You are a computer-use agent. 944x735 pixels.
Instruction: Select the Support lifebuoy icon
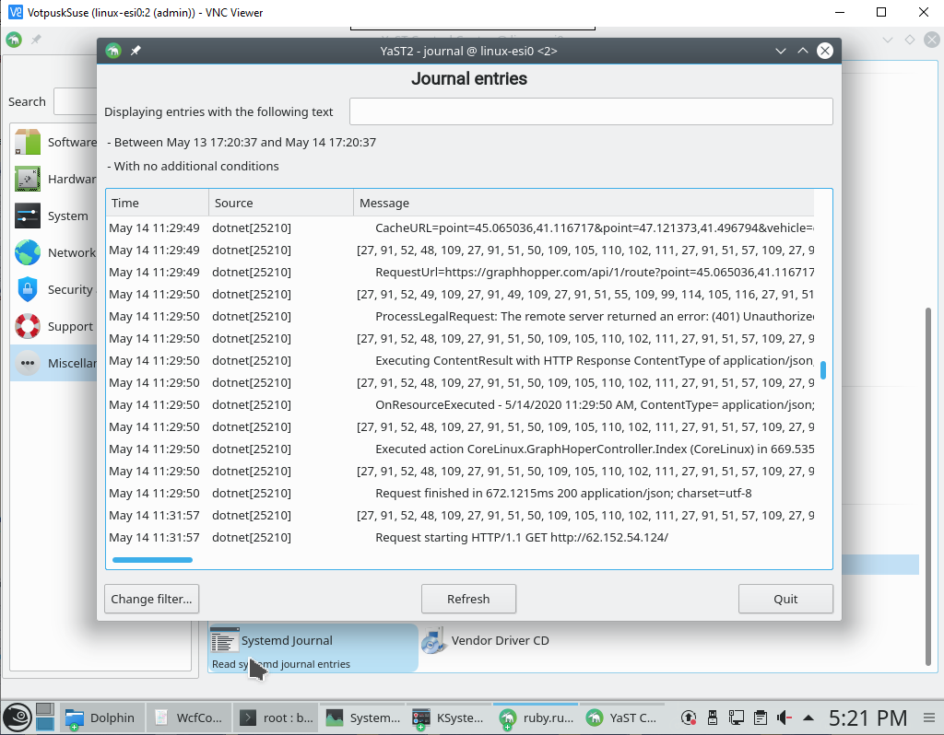(28, 326)
